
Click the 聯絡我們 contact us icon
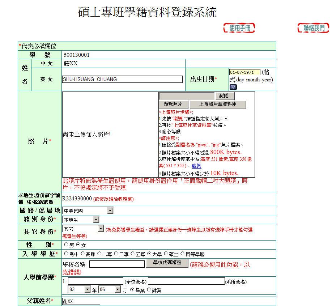click(x=313, y=28)
